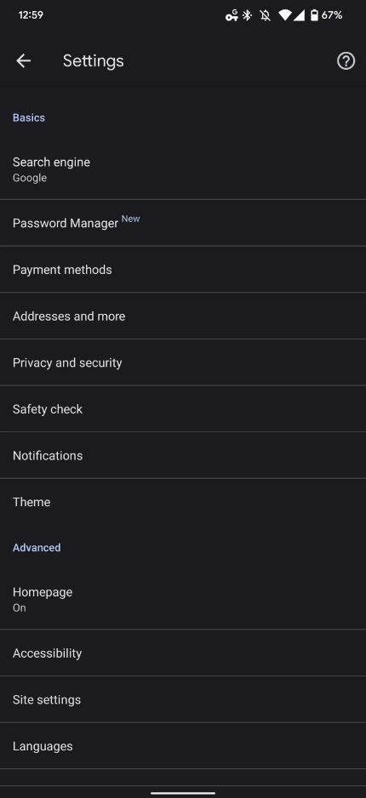
Task: Open Accessibility settings
Action: click(183, 653)
